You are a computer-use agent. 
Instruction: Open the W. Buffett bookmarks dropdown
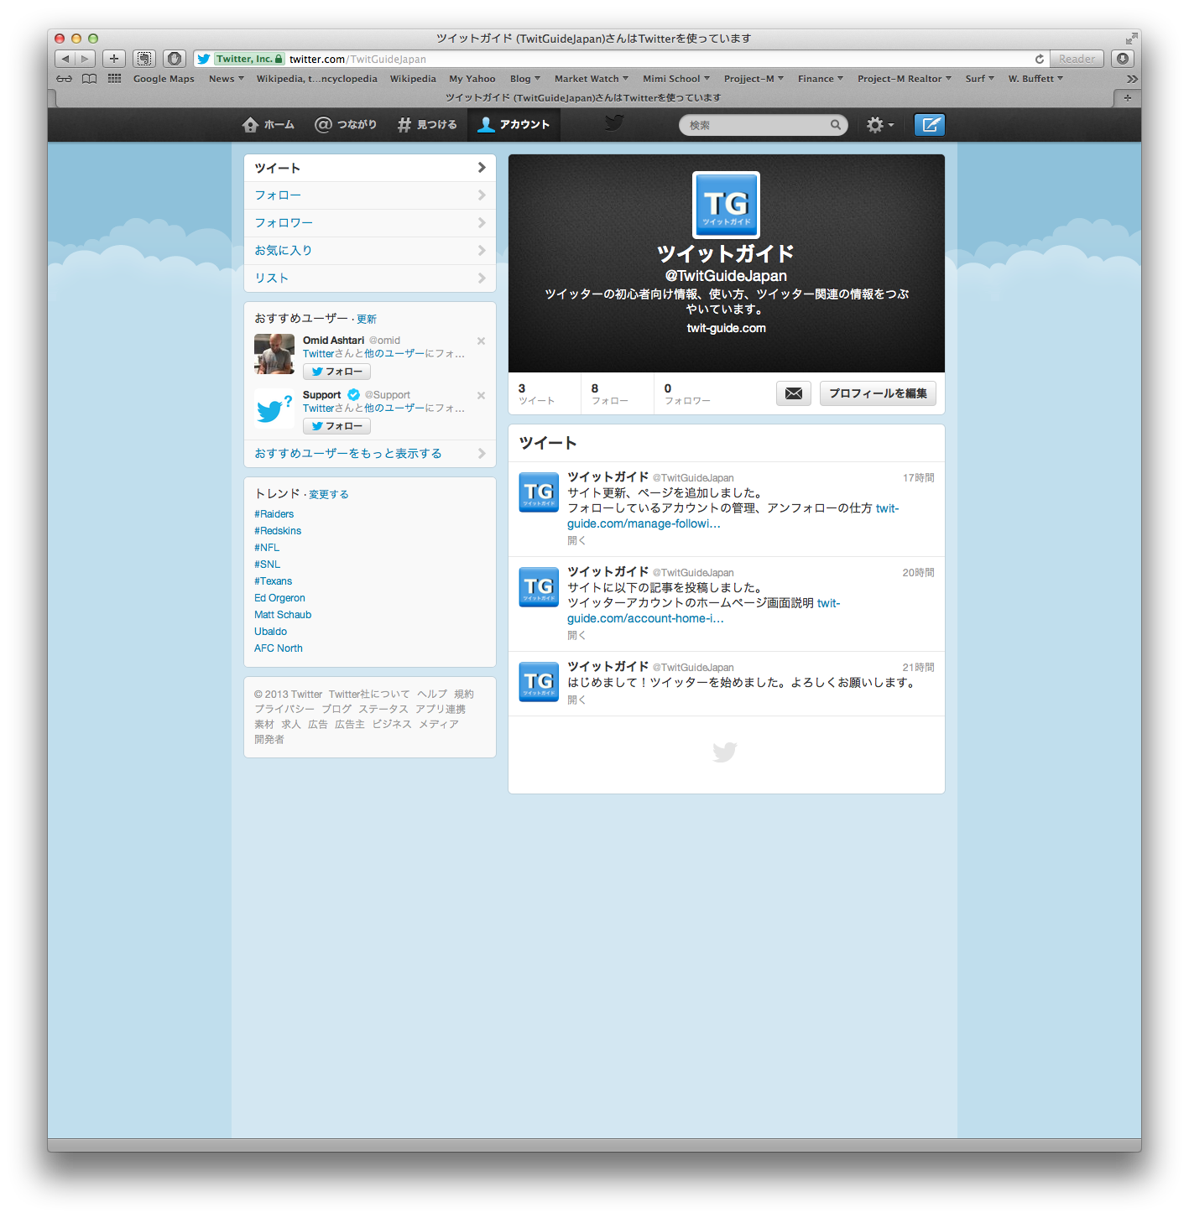click(1036, 79)
